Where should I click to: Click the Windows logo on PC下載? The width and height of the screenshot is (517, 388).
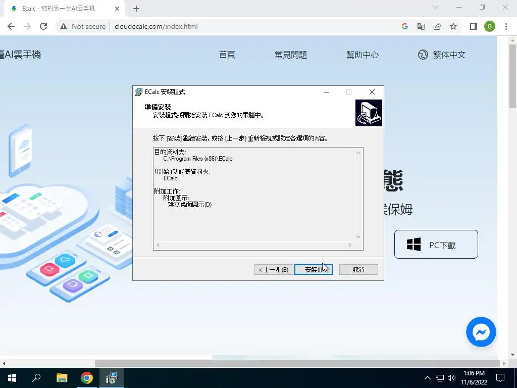tap(413, 245)
